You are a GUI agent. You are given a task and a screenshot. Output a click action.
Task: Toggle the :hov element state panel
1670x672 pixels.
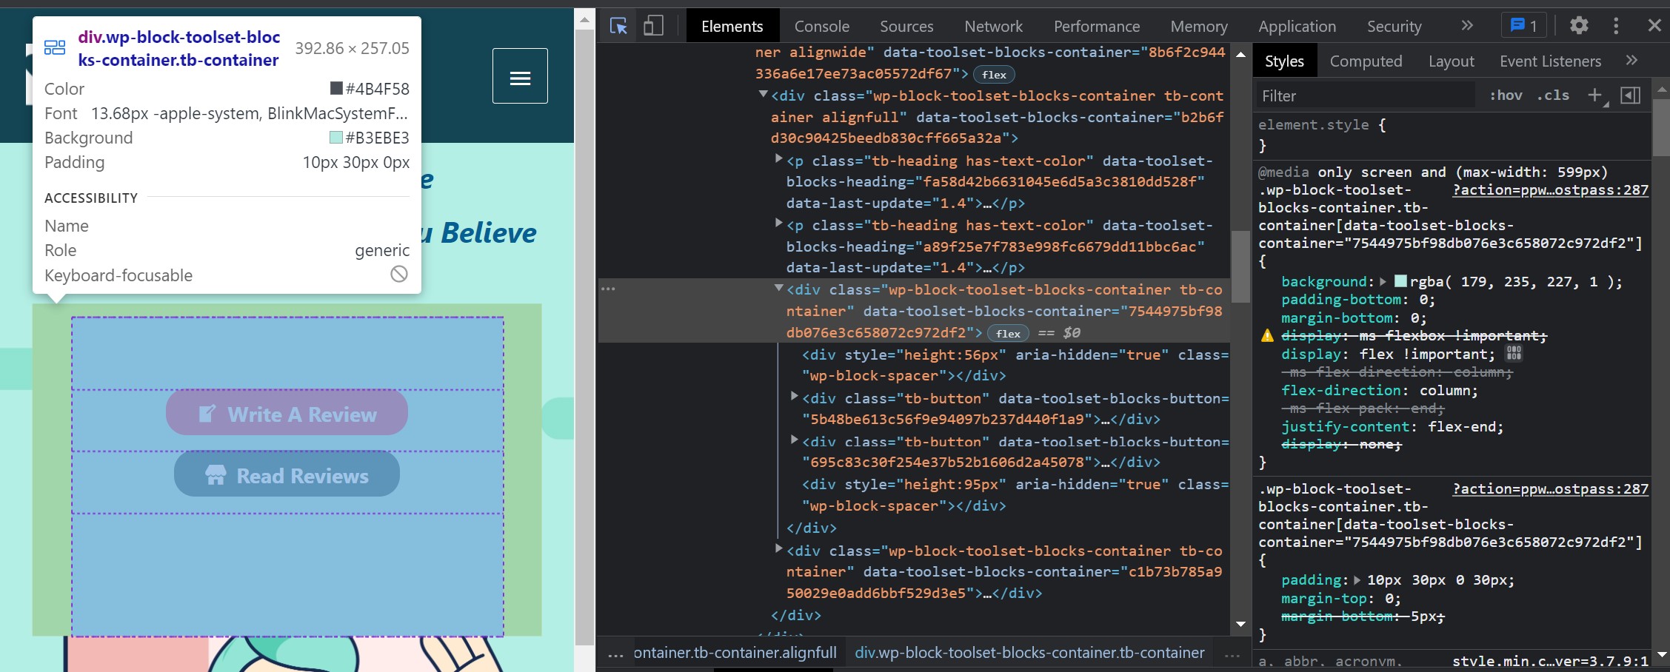click(x=1506, y=95)
